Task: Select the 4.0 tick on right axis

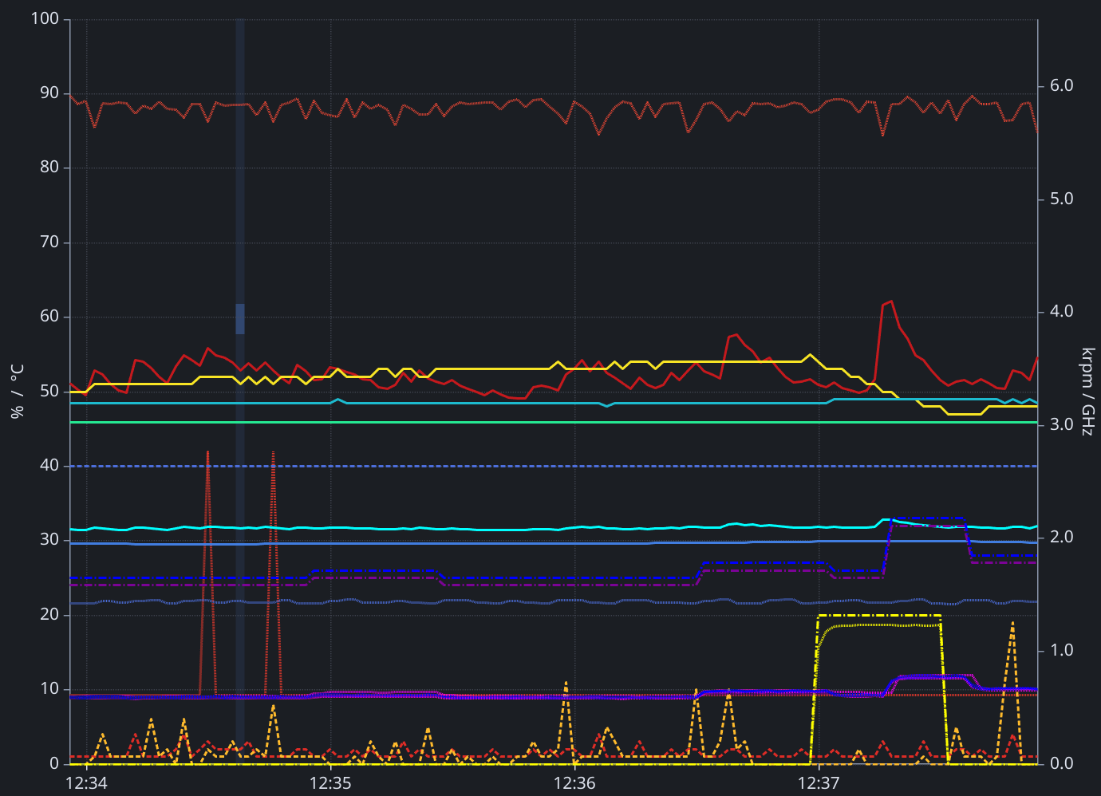Action: 1061,311
